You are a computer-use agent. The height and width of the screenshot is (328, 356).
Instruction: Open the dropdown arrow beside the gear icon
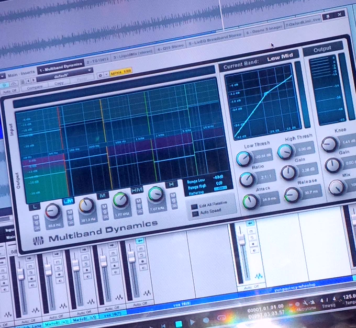pyautogui.click(x=106, y=74)
